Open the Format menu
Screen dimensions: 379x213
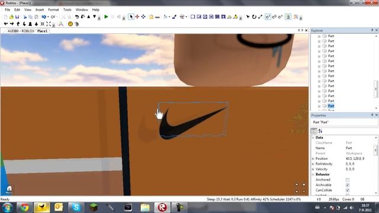pos(53,9)
